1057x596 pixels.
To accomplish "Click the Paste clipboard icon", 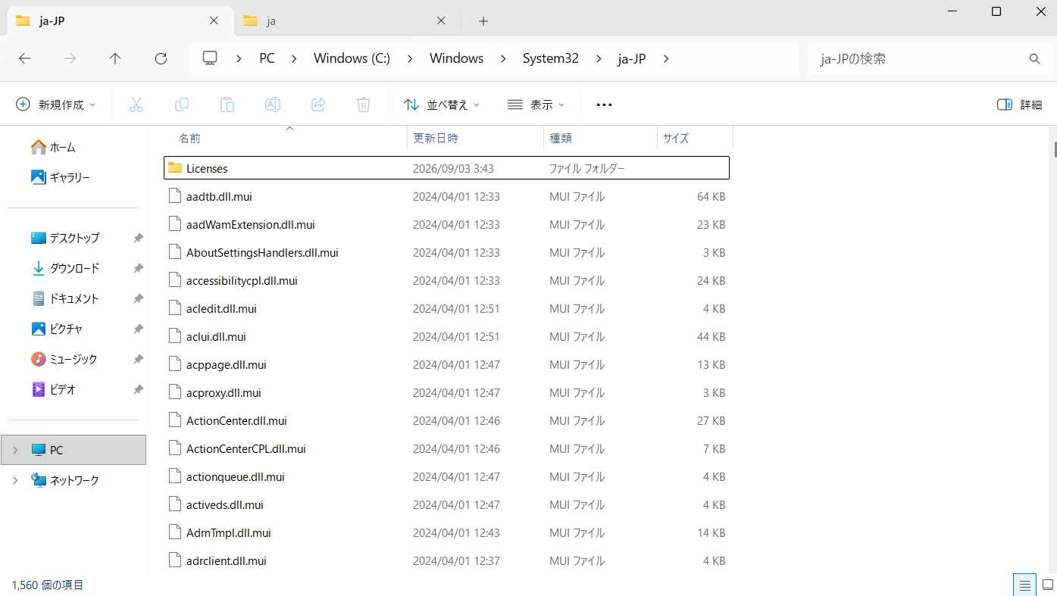I will point(227,105).
